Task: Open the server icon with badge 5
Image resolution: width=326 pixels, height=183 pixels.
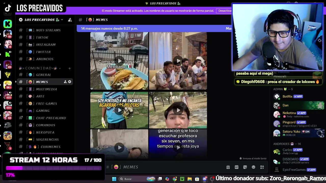Action: [x=8, y=44]
